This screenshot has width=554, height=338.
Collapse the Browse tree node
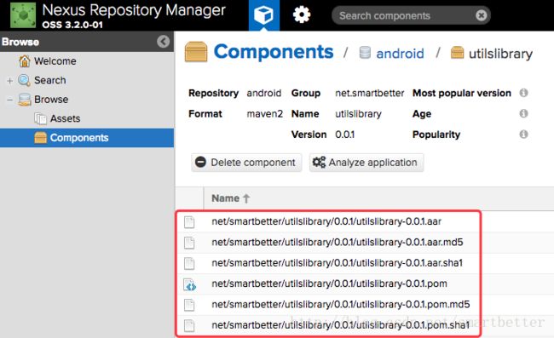(9, 100)
